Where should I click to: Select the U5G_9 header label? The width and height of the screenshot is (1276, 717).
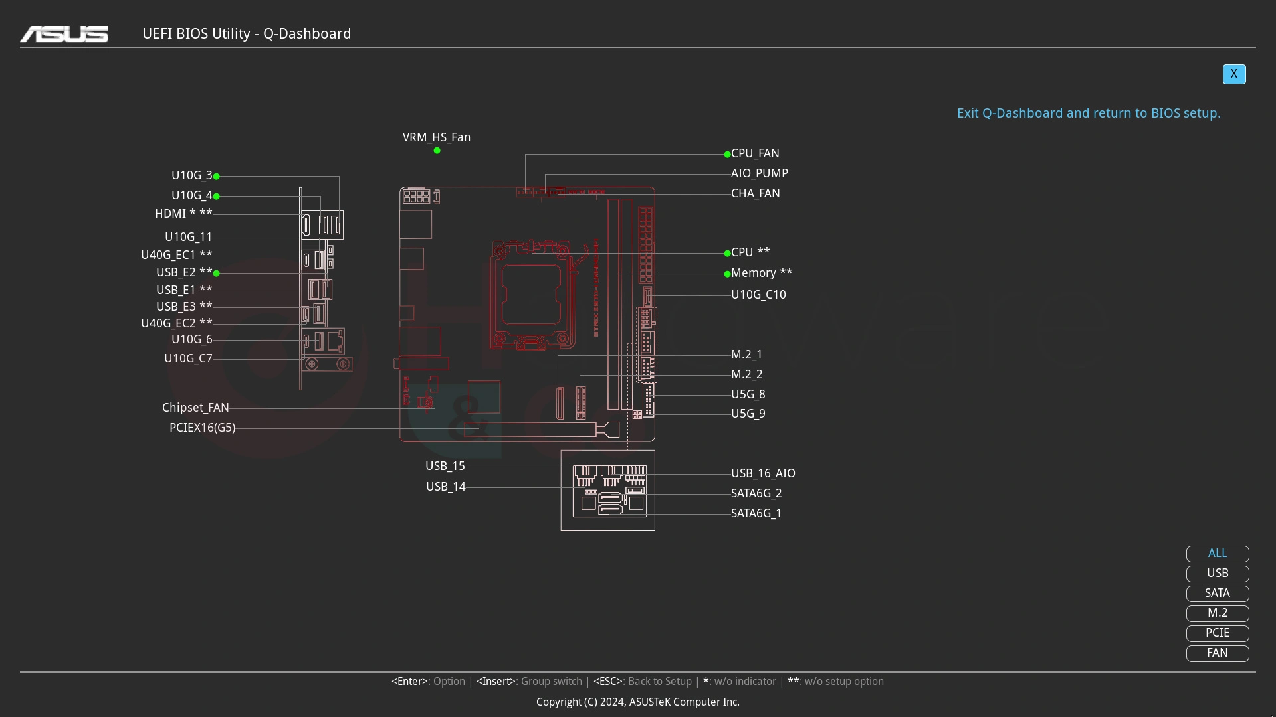[x=748, y=414]
